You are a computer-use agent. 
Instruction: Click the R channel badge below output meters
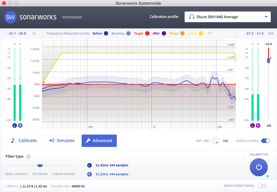point(258,126)
